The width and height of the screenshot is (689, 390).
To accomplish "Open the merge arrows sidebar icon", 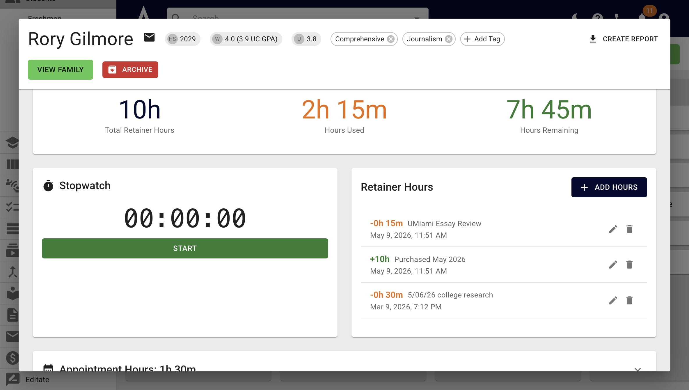I will 12,272.
